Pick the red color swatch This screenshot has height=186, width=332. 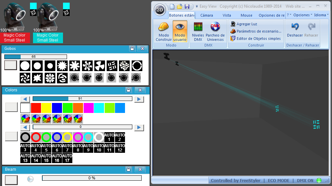click(36, 108)
